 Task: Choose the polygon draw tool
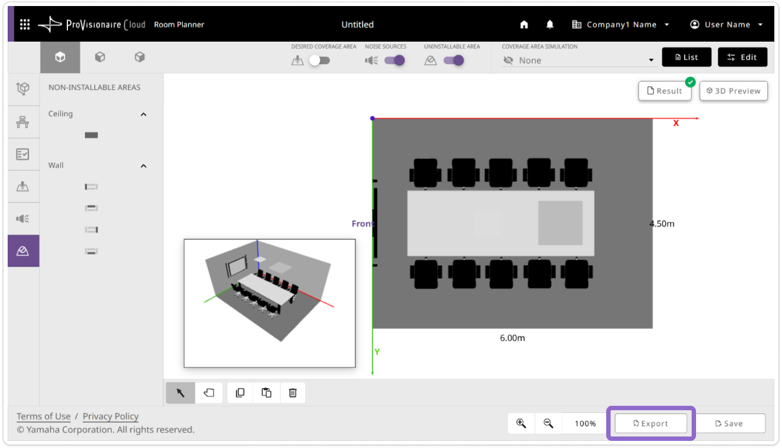pos(209,393)
